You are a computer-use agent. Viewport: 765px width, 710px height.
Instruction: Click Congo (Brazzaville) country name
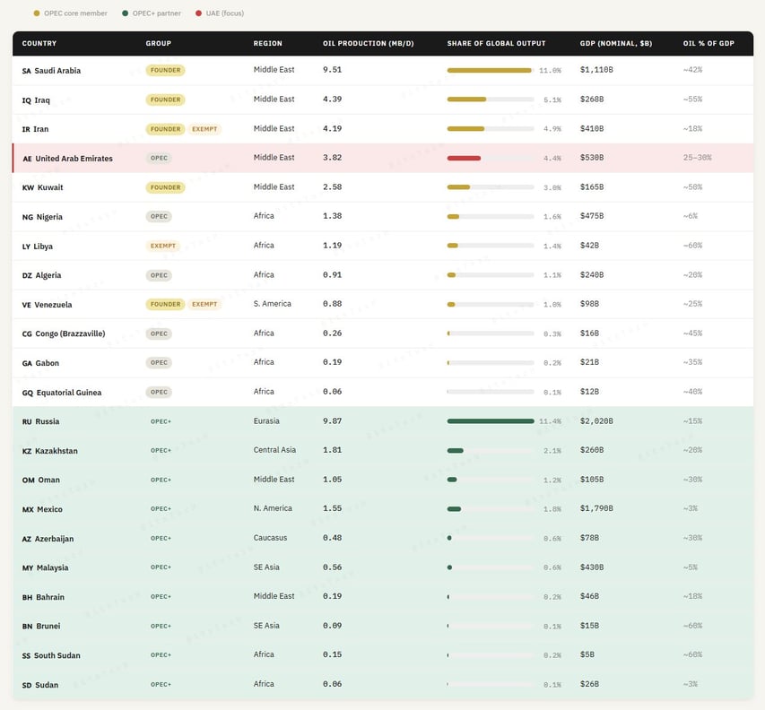[x=70, y=333]
